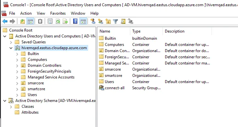Select Saved Queries tree item
238x127 pixels.
coord(34,42)
